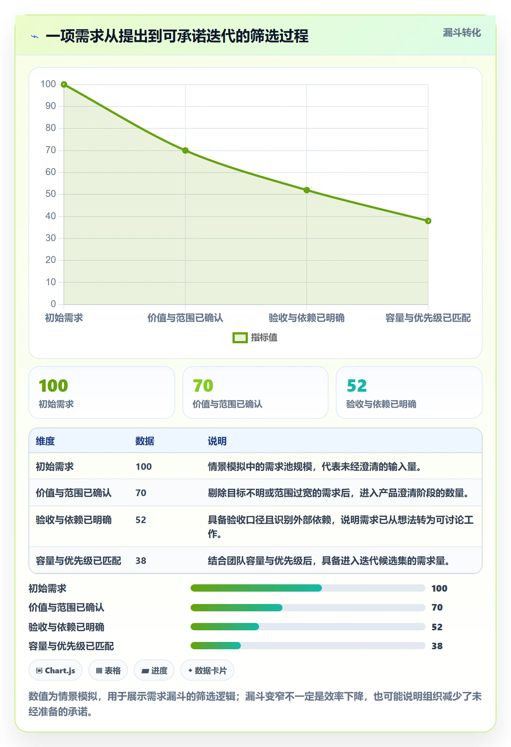Click the 进度 tag chip
Image resolution: width=511 pixels, height=747 pixels.
tap(154, 670)
